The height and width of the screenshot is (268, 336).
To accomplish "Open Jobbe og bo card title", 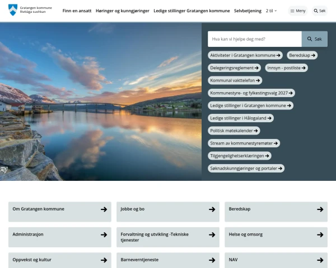I will pos(132,209).
